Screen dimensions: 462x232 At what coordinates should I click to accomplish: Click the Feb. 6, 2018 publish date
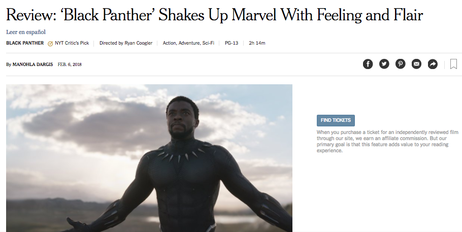(x=70, y=64)
